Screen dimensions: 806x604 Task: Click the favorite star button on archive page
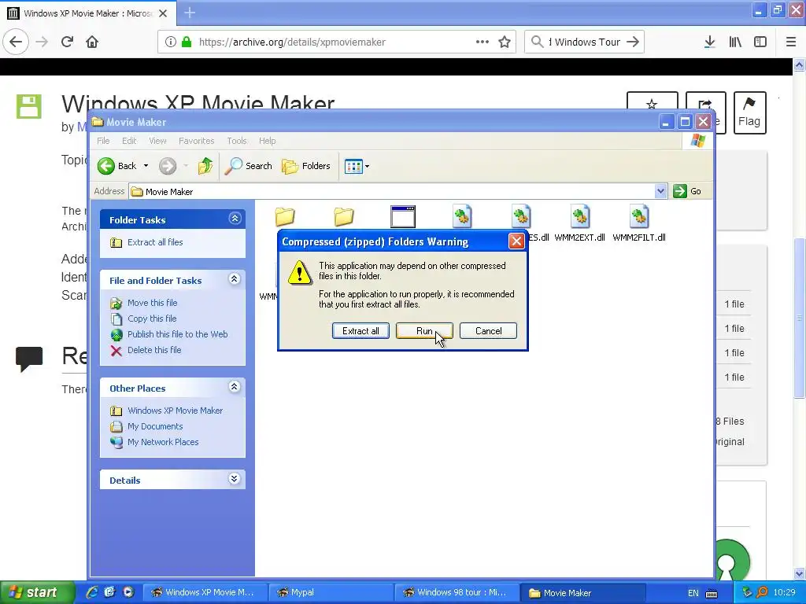(x=652, y=103)
